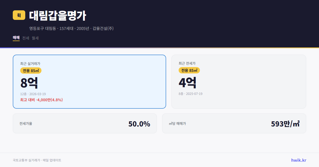Open the ㎡당 매매가 panel
319x167 pixels.
(x=234, y=123)
